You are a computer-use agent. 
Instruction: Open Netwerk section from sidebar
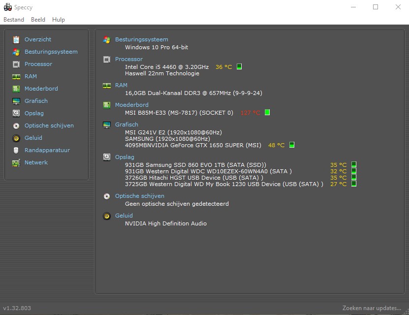(36, 162)
